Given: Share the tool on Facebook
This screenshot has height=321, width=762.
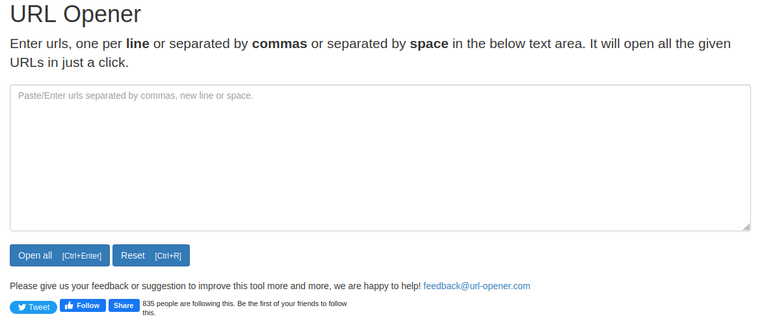Looking at the screenshot, I should [x=124, y=305].
